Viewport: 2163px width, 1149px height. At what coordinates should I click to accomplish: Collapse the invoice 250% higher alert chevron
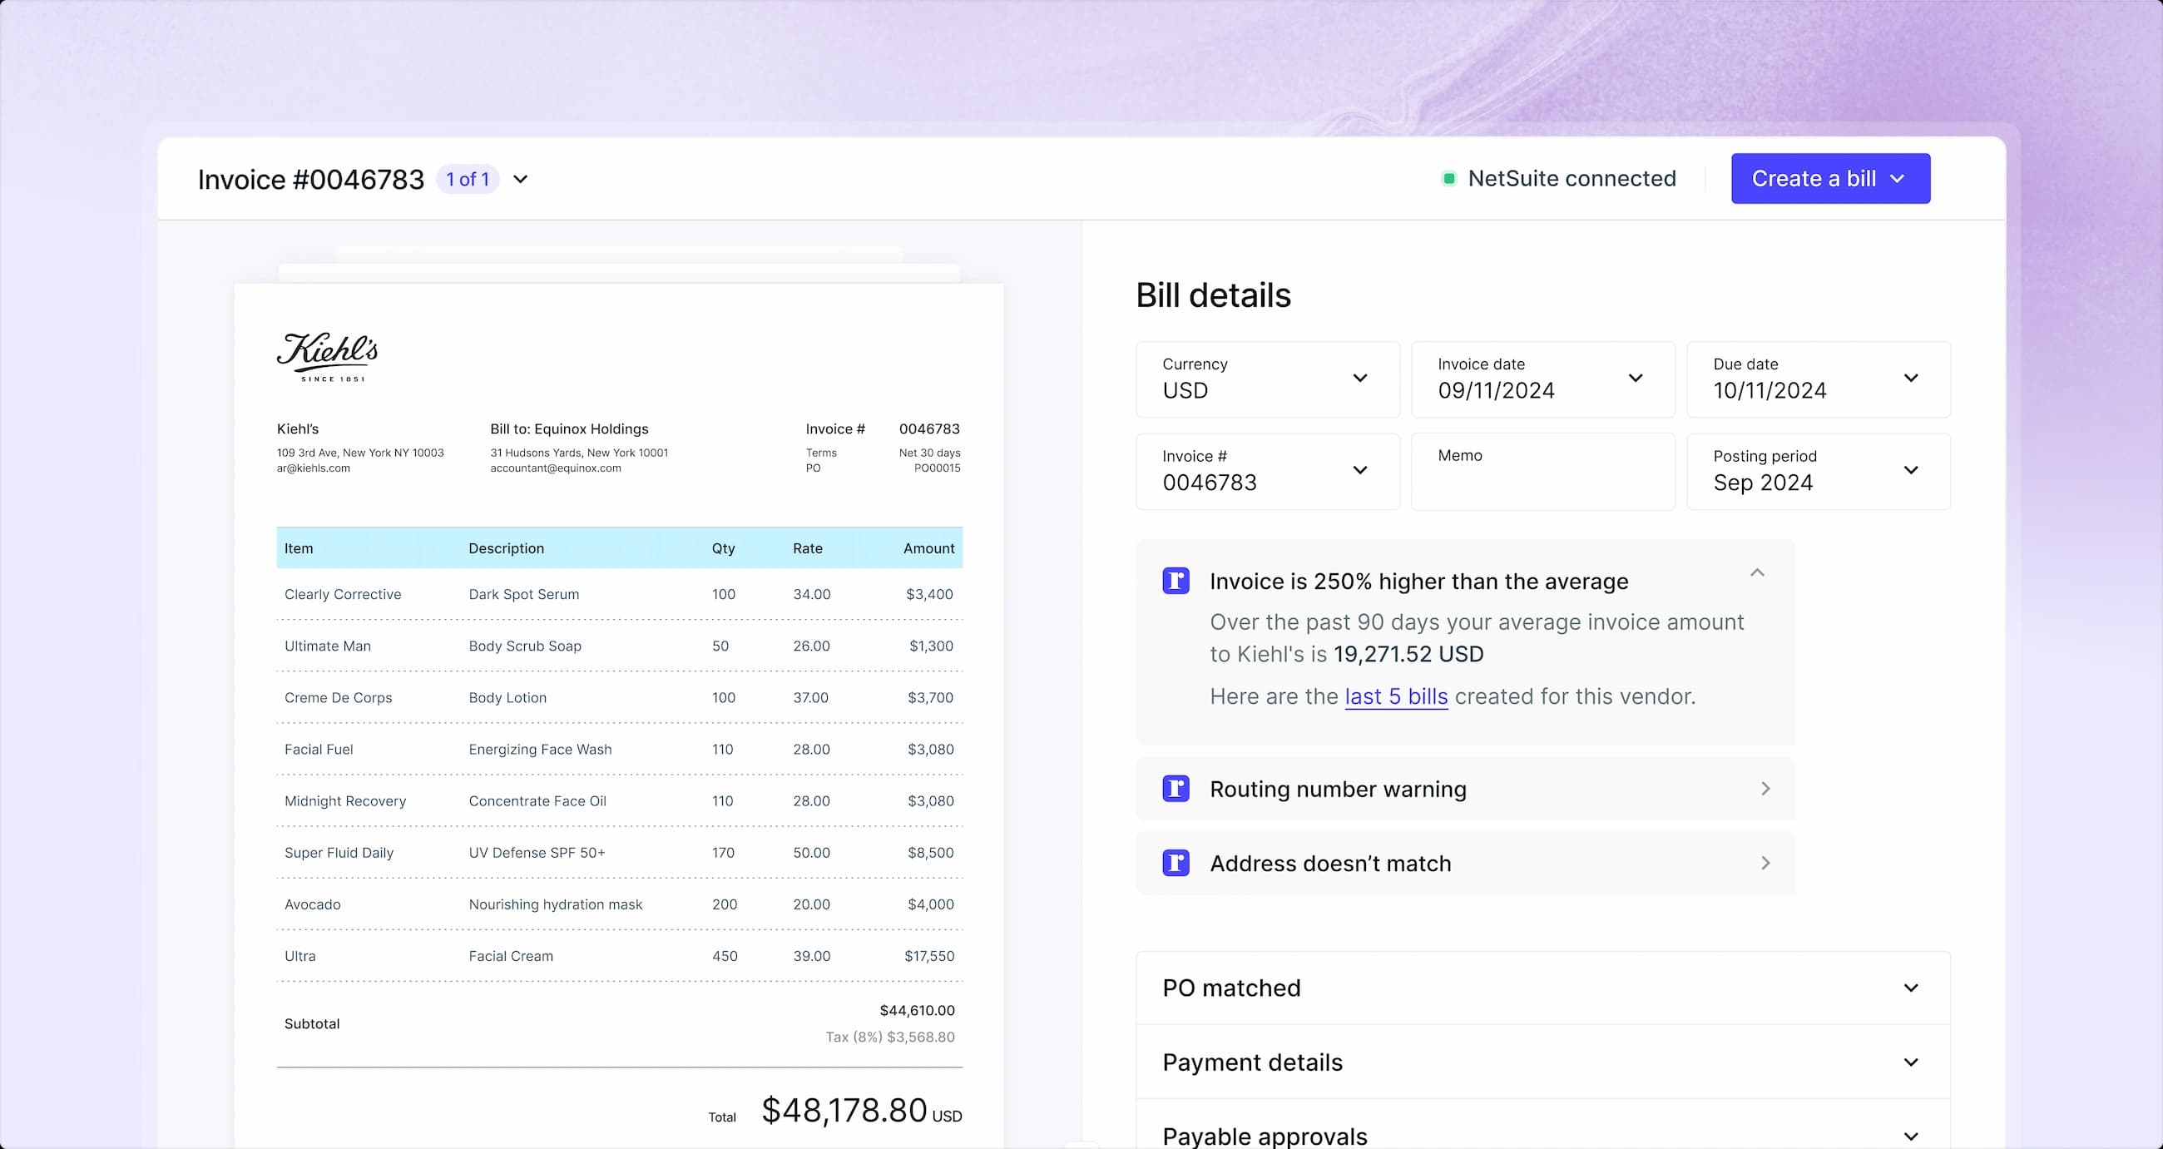click(1756, 572)
